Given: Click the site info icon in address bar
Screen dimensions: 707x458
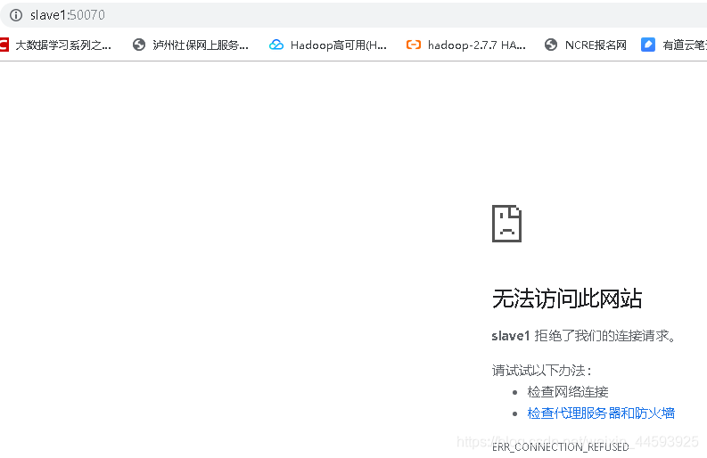Looking at the screenshot, I should coord(16,15).
